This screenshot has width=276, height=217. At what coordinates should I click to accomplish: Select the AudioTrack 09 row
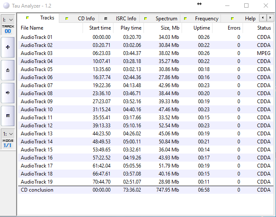tap(146, 102)
